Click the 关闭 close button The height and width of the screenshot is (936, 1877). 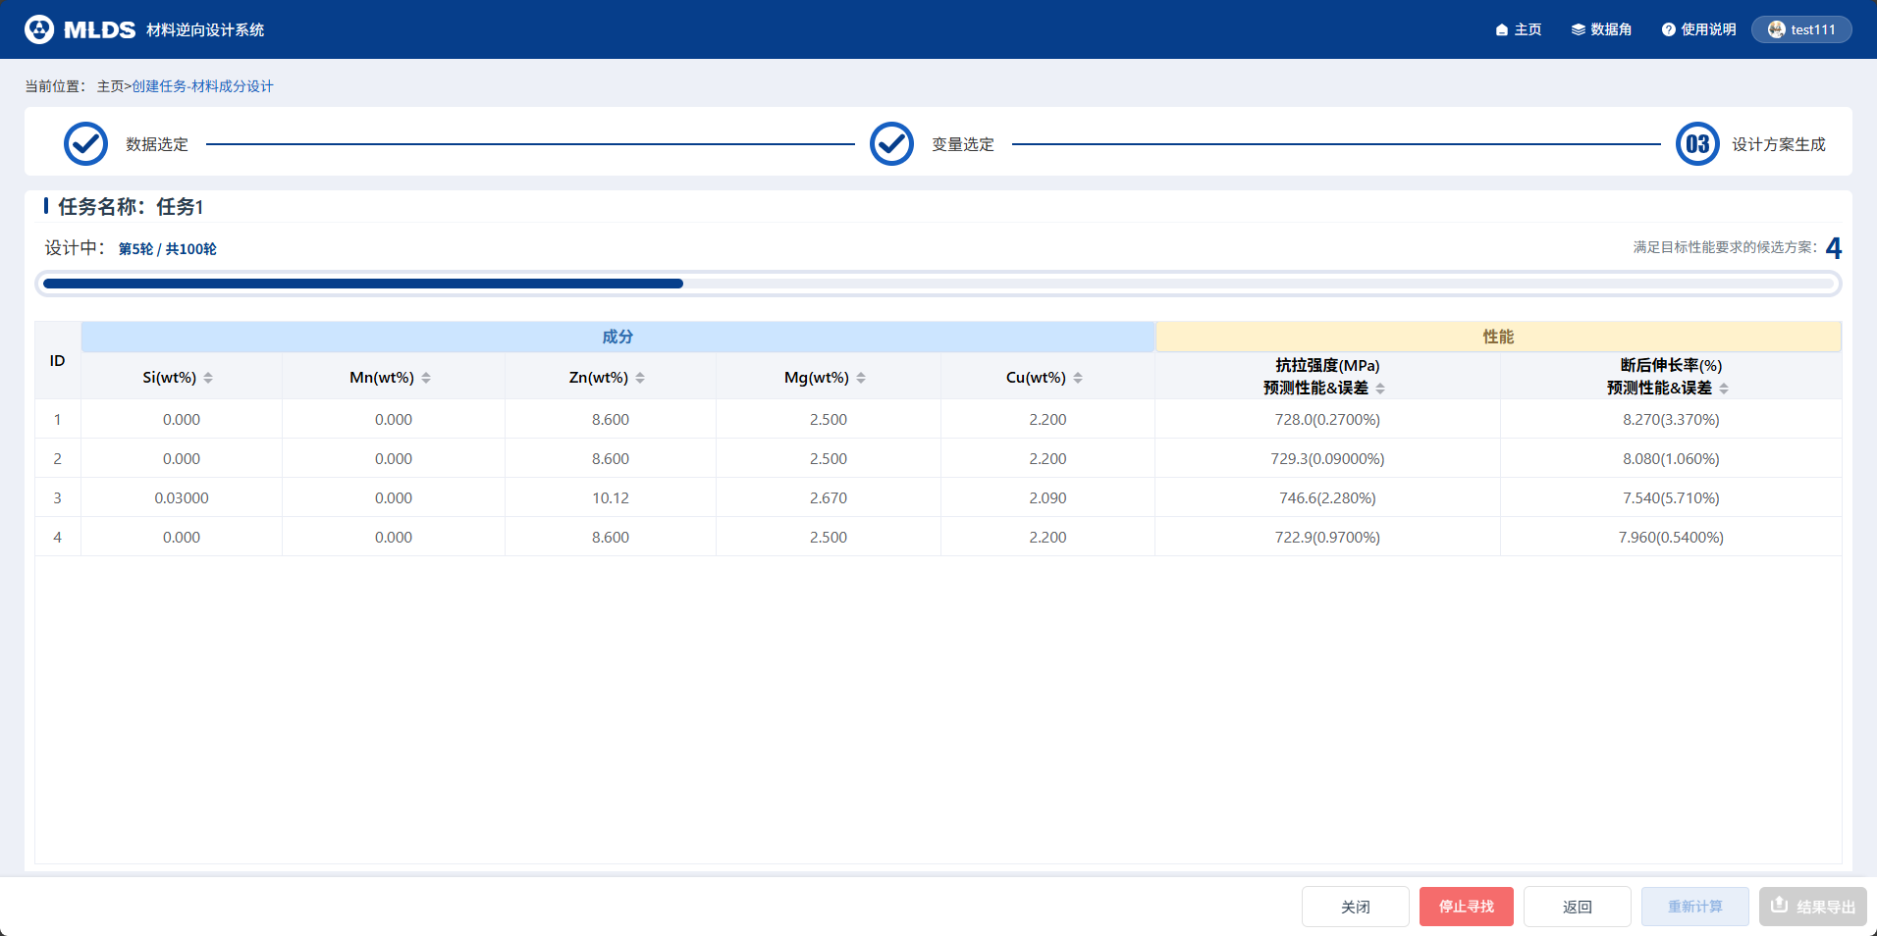[x=1355, y=907]
